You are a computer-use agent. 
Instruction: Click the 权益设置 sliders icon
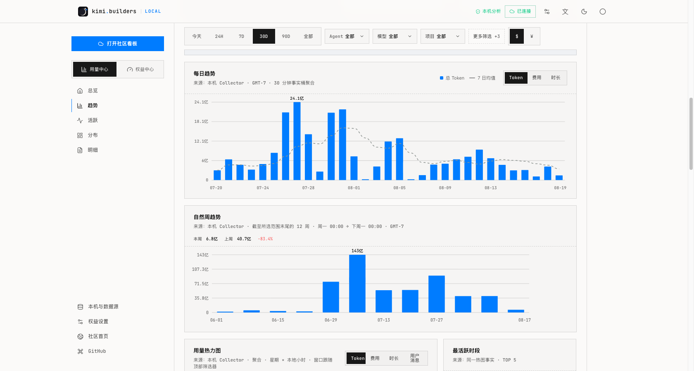coord(80,322)
